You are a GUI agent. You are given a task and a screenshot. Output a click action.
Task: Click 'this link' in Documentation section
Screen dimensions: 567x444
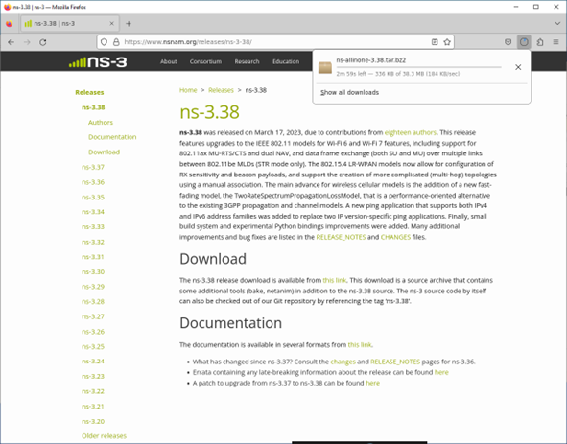point(360,345)
